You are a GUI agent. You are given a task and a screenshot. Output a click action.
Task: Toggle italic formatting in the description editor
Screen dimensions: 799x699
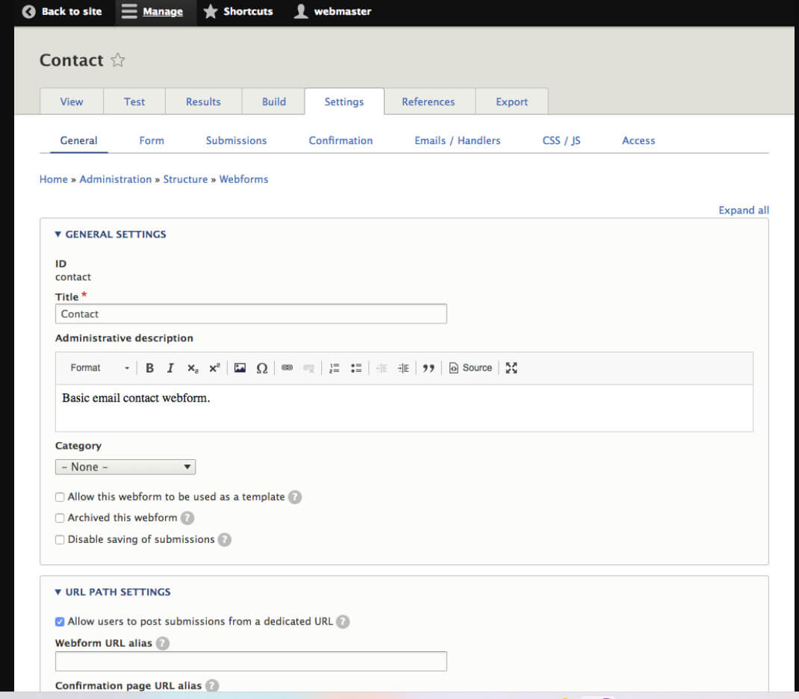click(170, 367)
